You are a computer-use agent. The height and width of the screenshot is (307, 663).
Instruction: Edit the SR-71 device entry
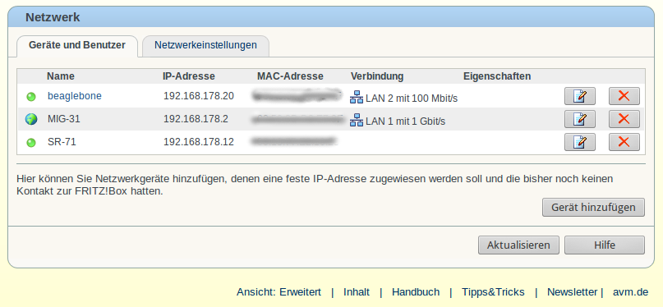pos(580,142)
